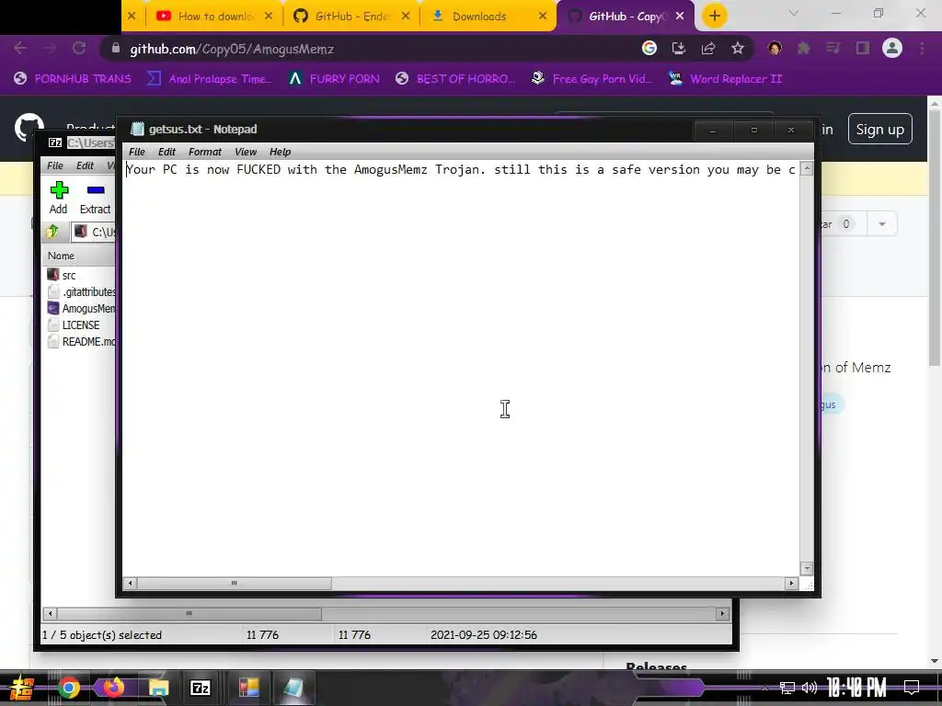Reload the current GitHub page

(x=79, y=49)
